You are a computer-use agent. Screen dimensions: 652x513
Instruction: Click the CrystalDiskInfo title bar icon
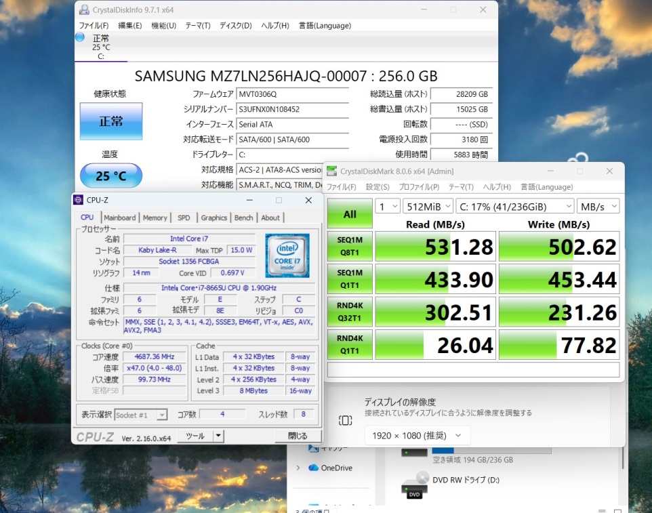83,9
